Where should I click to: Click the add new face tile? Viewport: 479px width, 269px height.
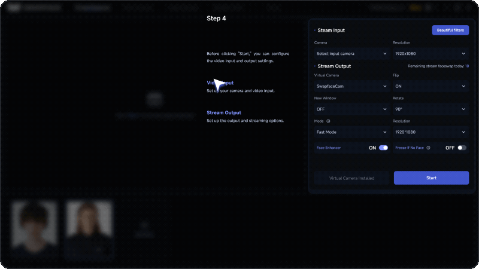coord(144,229)
